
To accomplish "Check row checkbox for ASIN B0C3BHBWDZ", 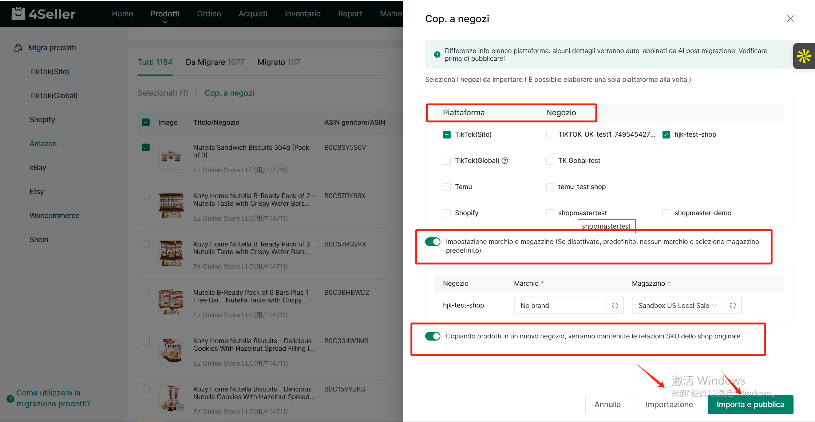I will coord(146,293).
